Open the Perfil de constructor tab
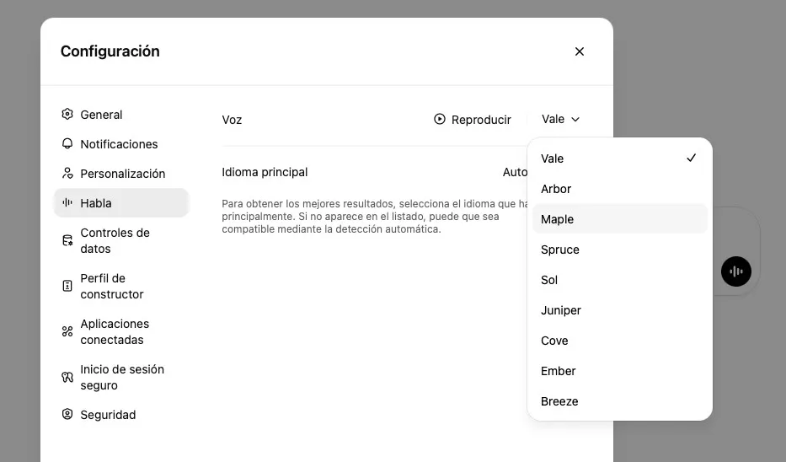Viewport: 786px width, 462px height. (x=121, y=286)
